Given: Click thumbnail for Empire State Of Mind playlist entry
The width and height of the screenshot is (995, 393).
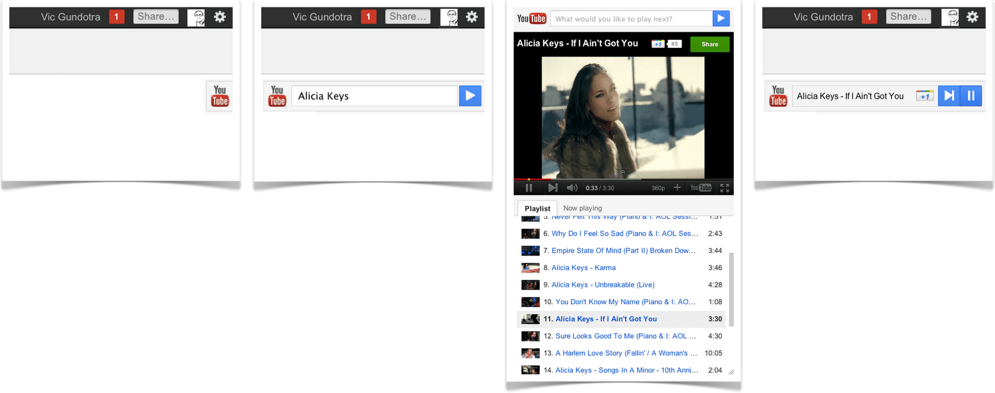Looking at the screenshot, I should pos(530,251).
